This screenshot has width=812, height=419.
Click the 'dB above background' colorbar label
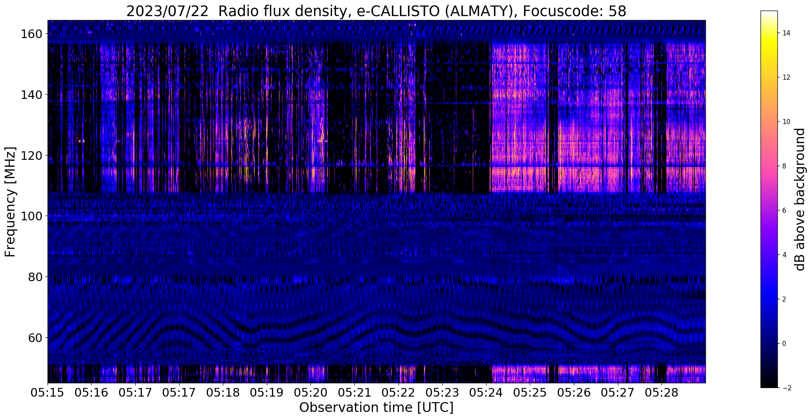pyautogui.click(x=800, y=199)
